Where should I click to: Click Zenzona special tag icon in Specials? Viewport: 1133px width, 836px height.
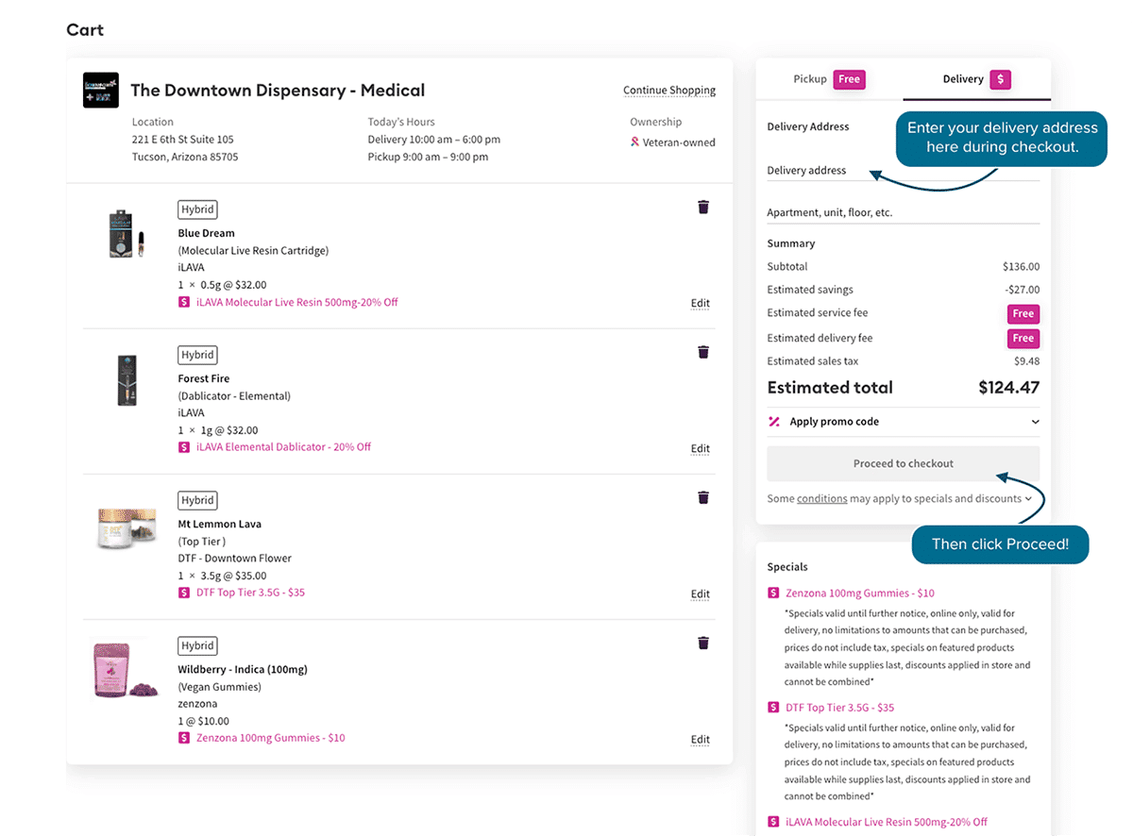(774, 594)
